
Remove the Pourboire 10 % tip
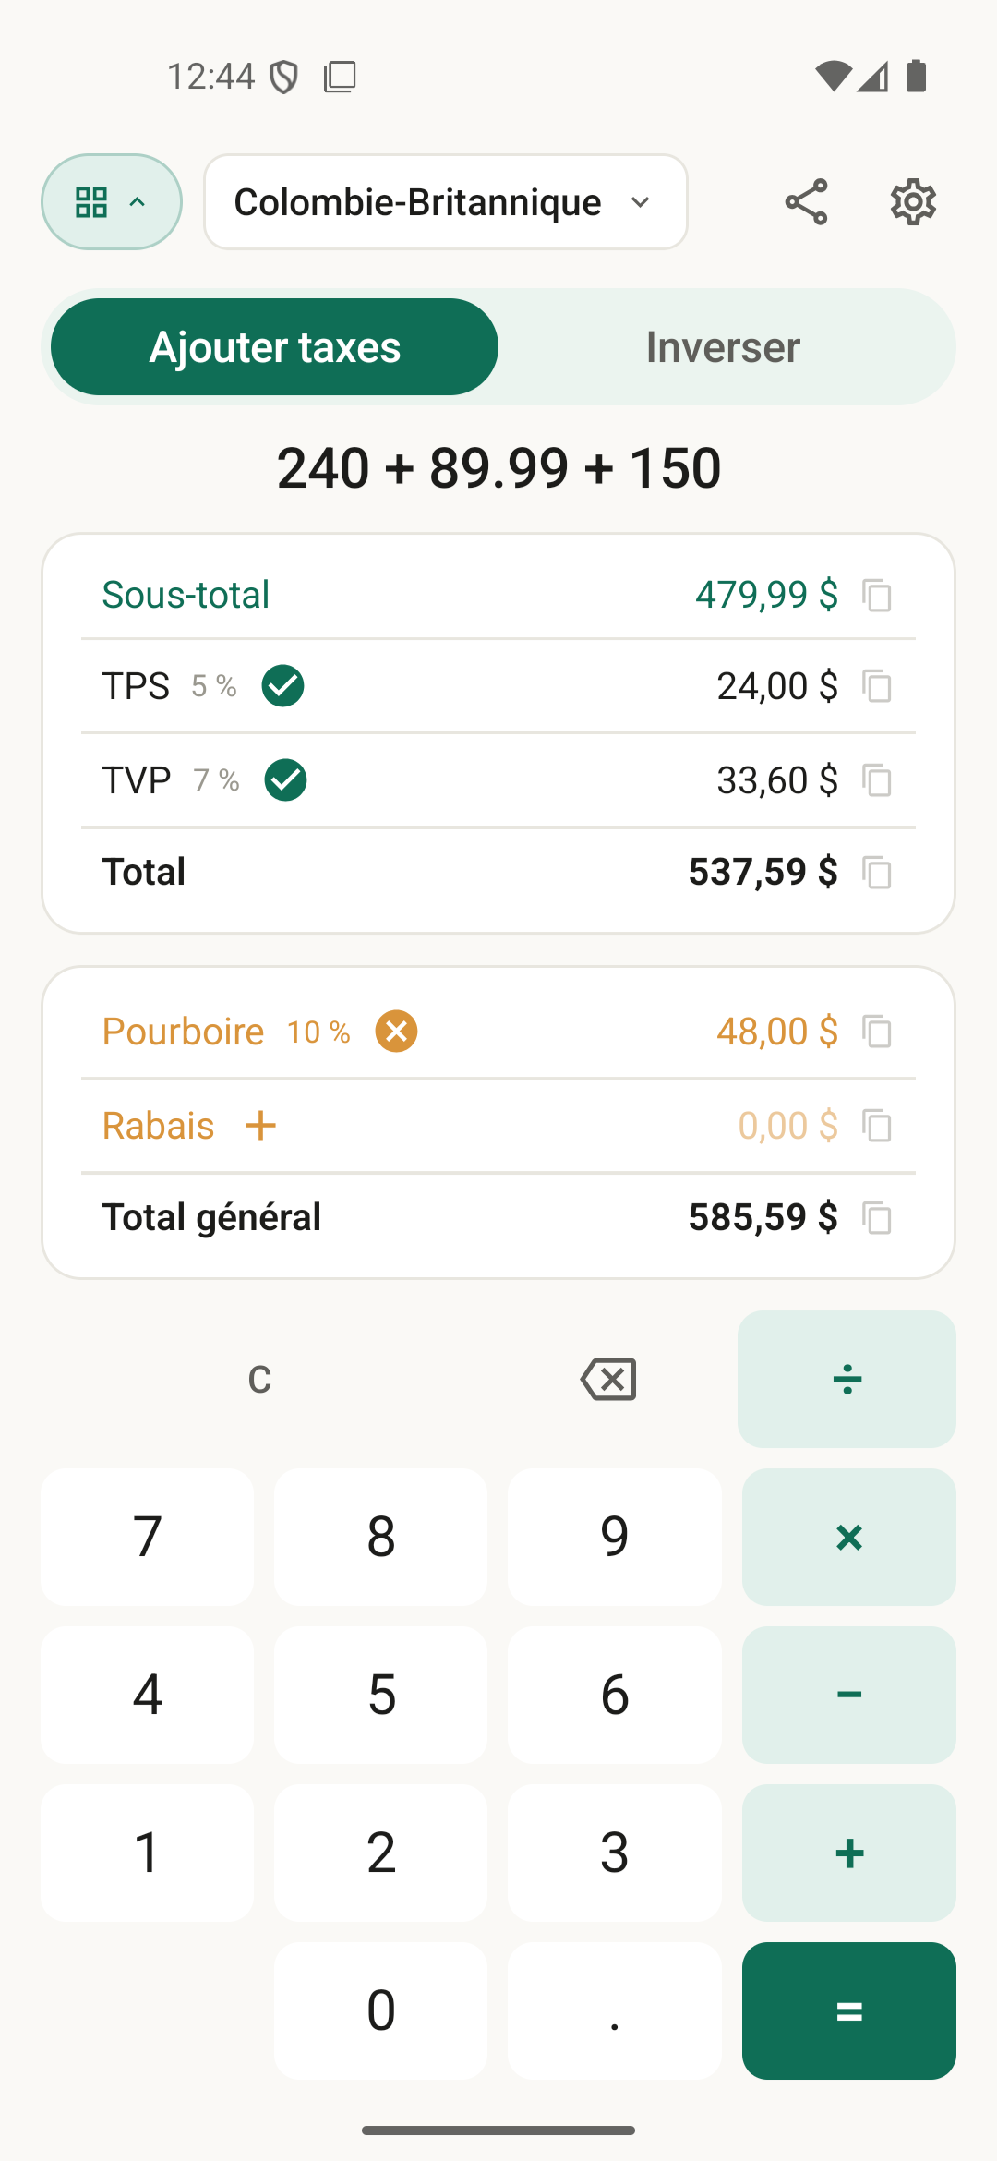tap(396, 1032)
